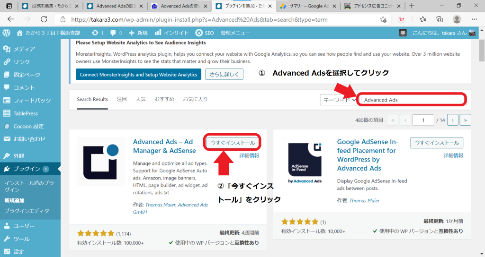The height and width of the screenshot is (257, 485).
Task: Switch to アドセンス広告ユニット browser tab
Action: point(372,6)
